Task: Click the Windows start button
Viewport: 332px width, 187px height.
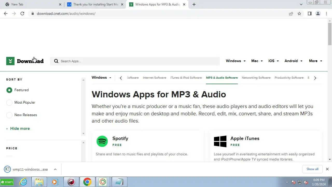Action: point(7,182)
